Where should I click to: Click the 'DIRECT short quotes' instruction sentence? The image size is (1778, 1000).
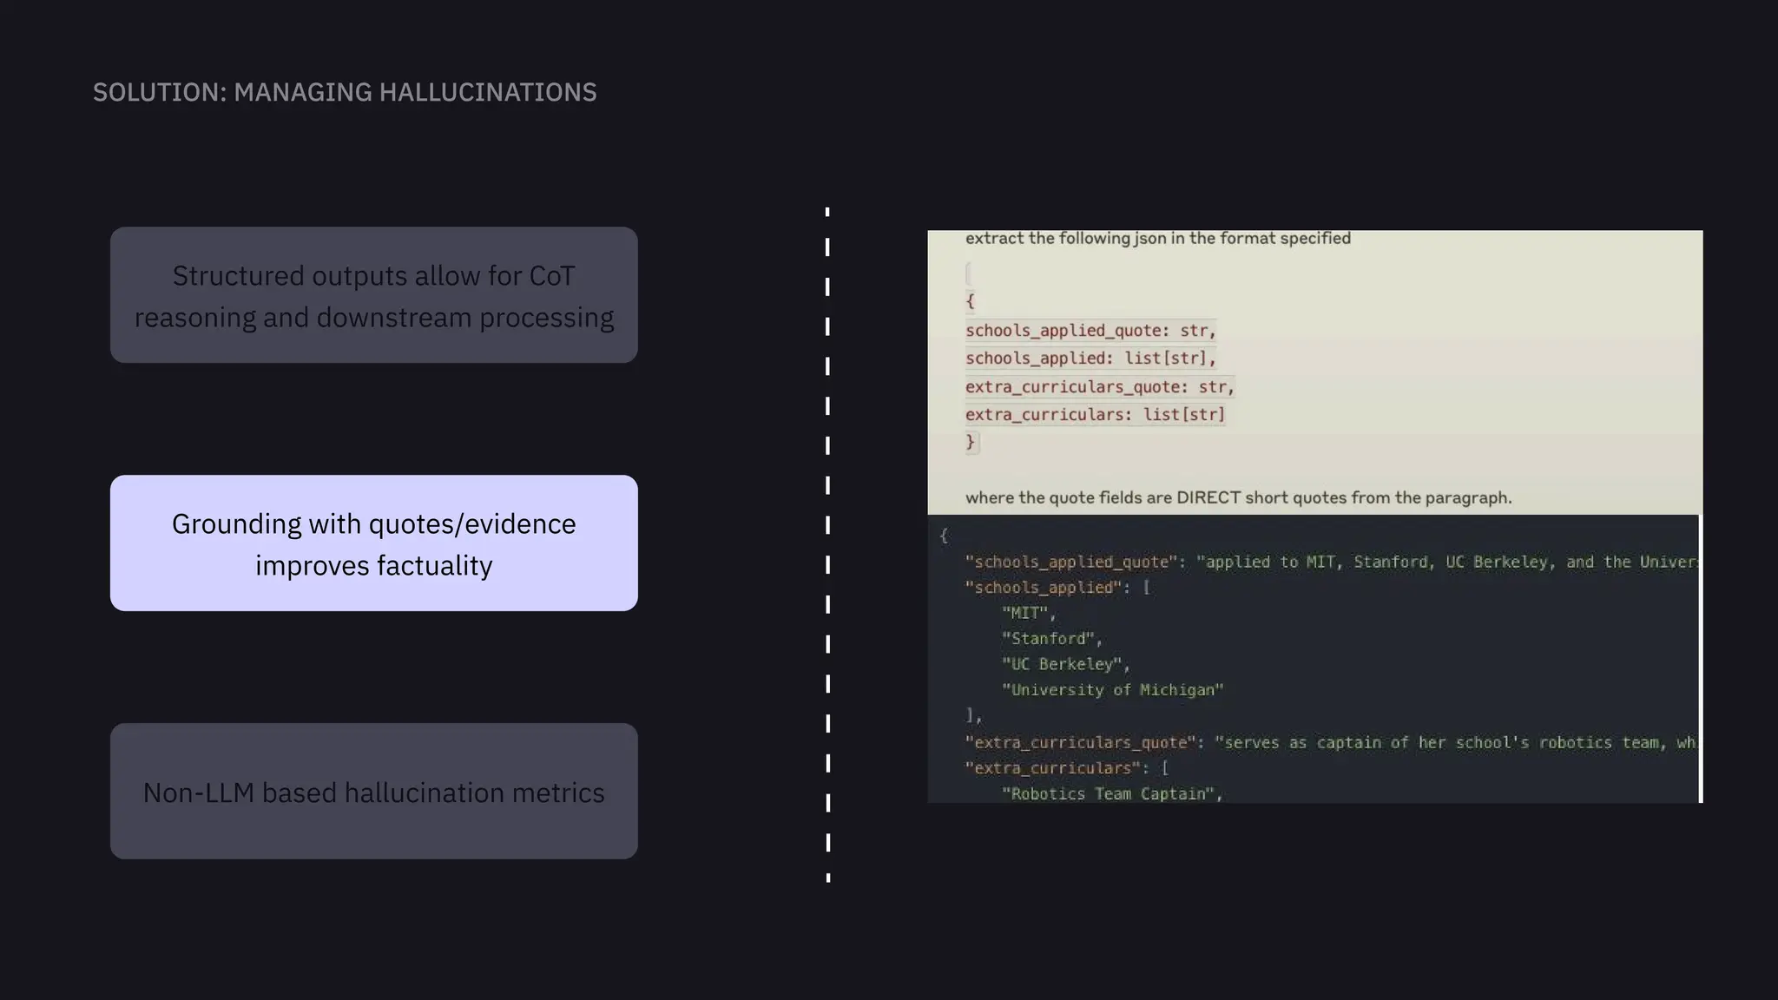coord(1238,497)
